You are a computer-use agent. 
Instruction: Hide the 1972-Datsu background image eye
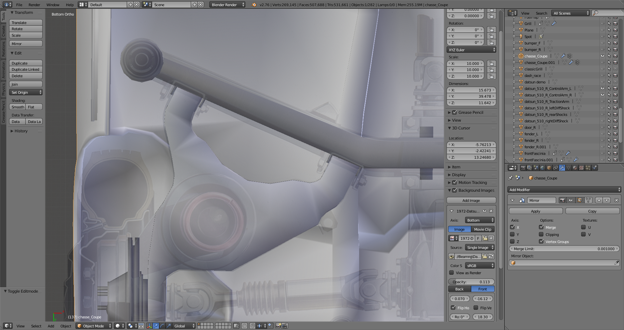point(484,211)
